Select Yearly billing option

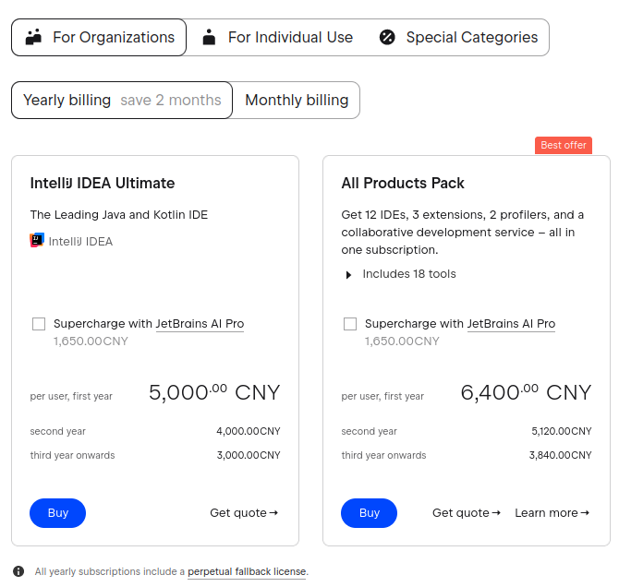[122, 100]
